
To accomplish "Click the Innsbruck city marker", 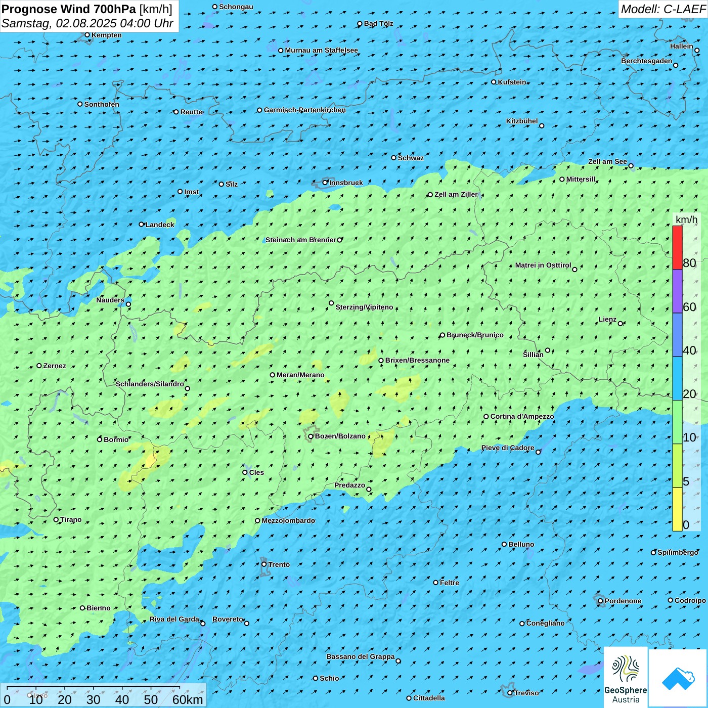I will pyautogui.click(x=325, y=183).
